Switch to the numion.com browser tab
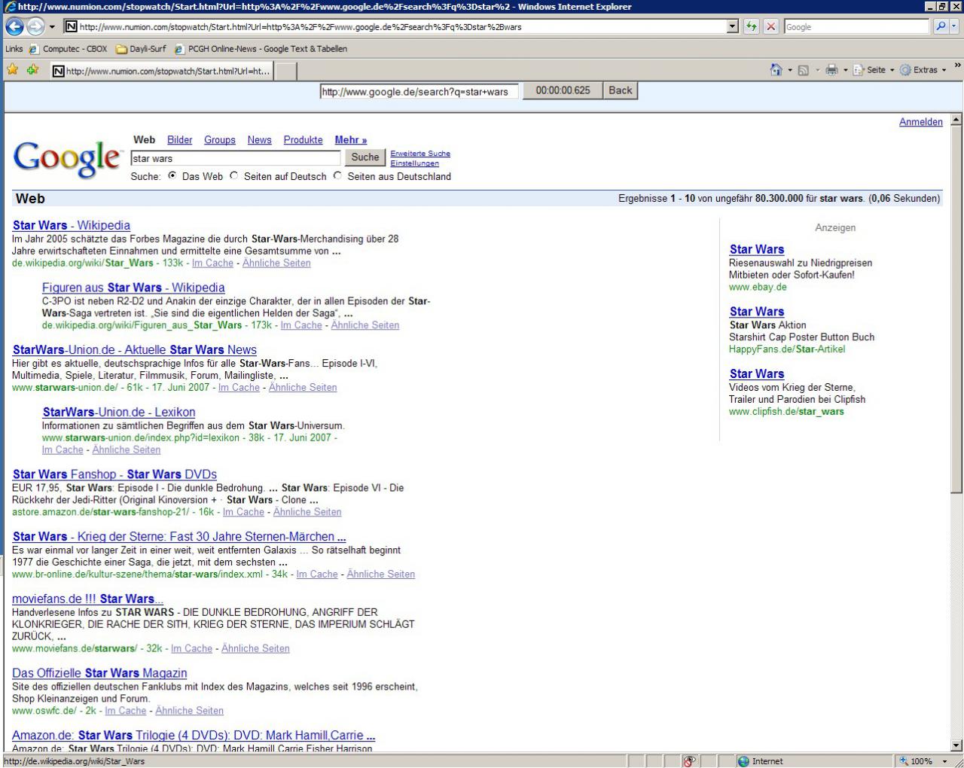 160,72
